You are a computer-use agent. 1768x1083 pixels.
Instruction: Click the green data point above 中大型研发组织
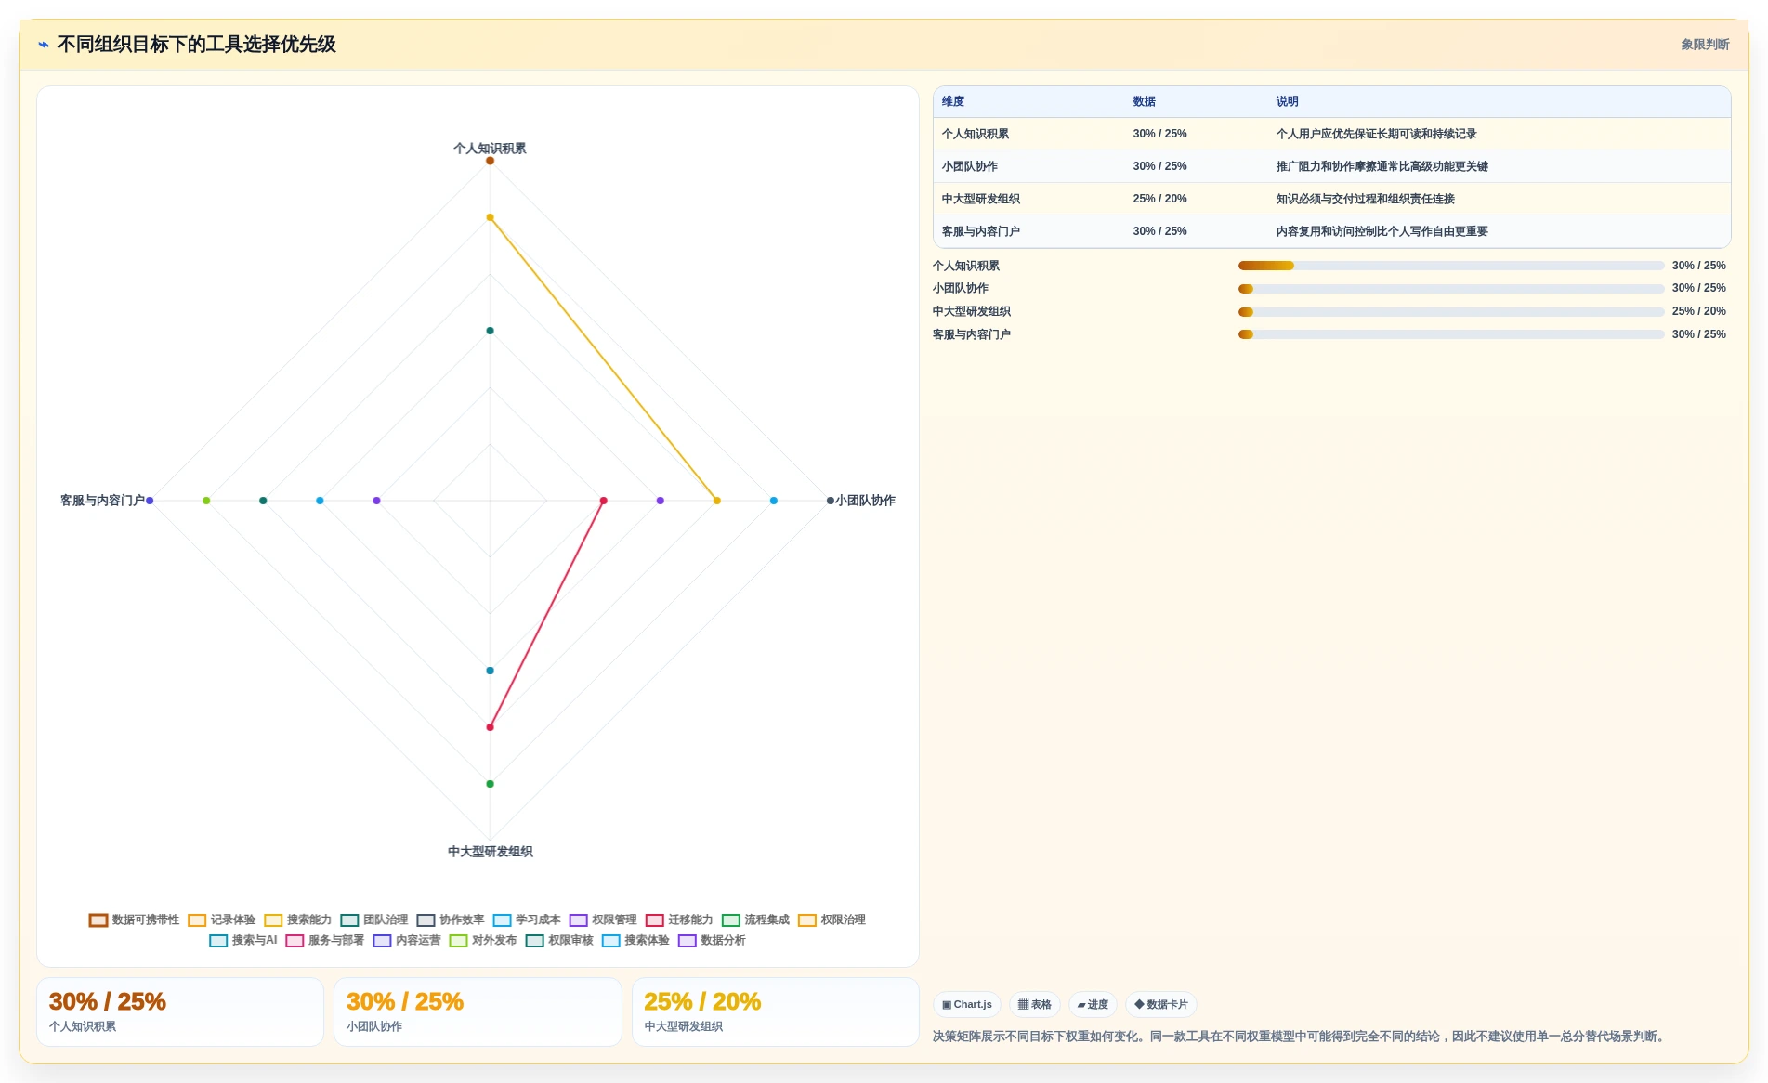(x=490, y=784)
